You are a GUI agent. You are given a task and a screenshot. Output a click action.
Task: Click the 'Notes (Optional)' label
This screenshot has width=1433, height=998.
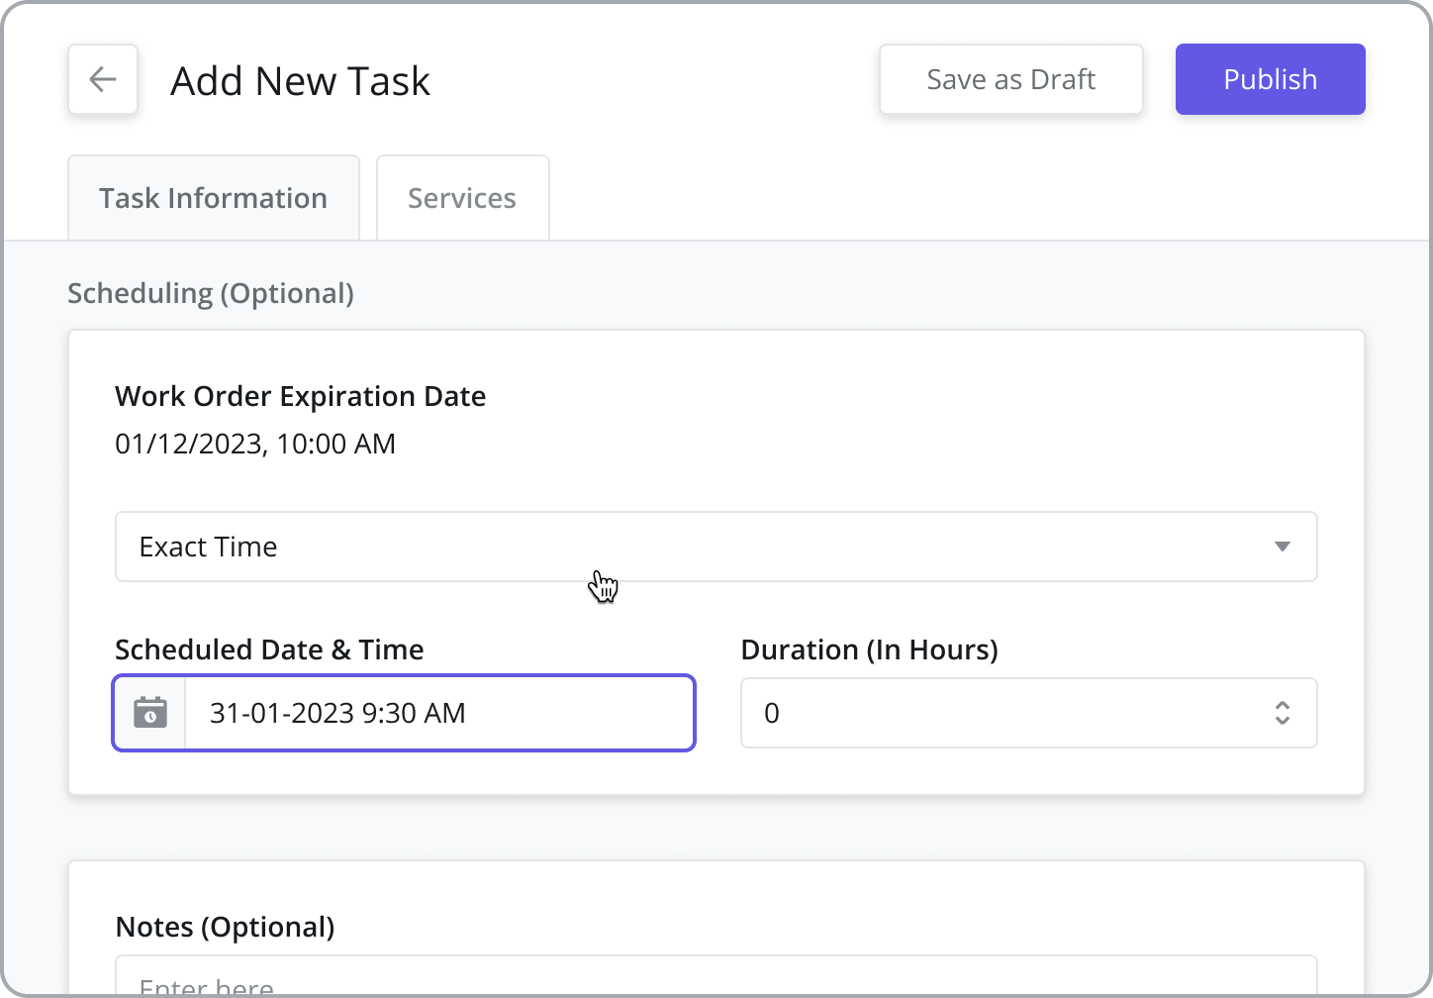click(226, 927)
